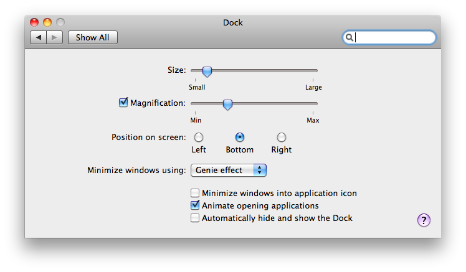Select Right dock position

coord(282,137)
